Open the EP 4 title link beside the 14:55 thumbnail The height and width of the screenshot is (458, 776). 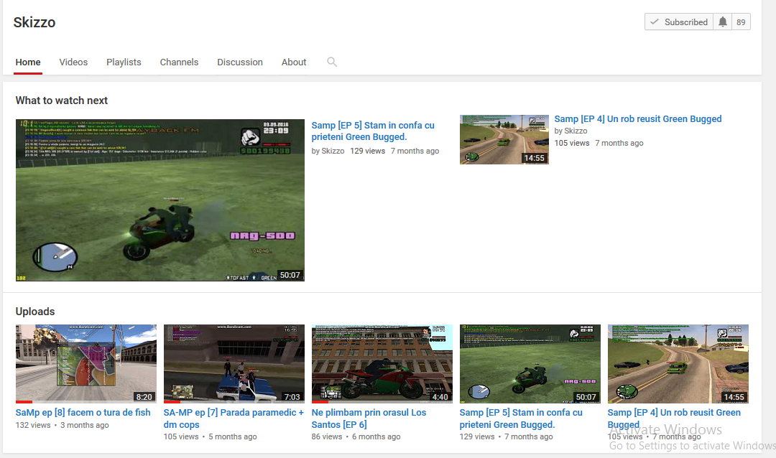coord(638,118)
